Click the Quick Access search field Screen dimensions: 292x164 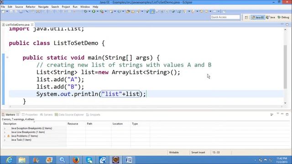[x=225, y=17]
